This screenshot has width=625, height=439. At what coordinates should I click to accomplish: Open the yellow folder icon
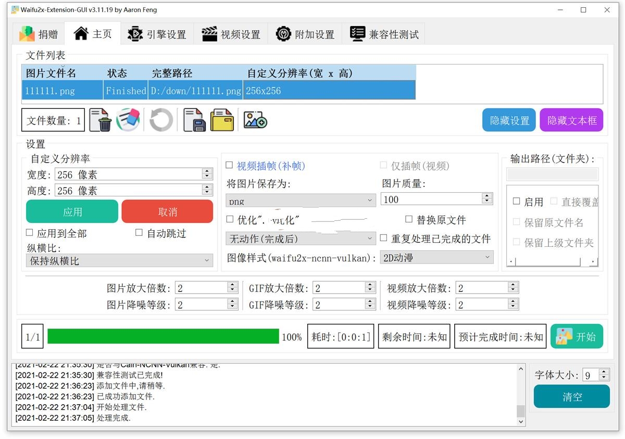pos(222,120)
